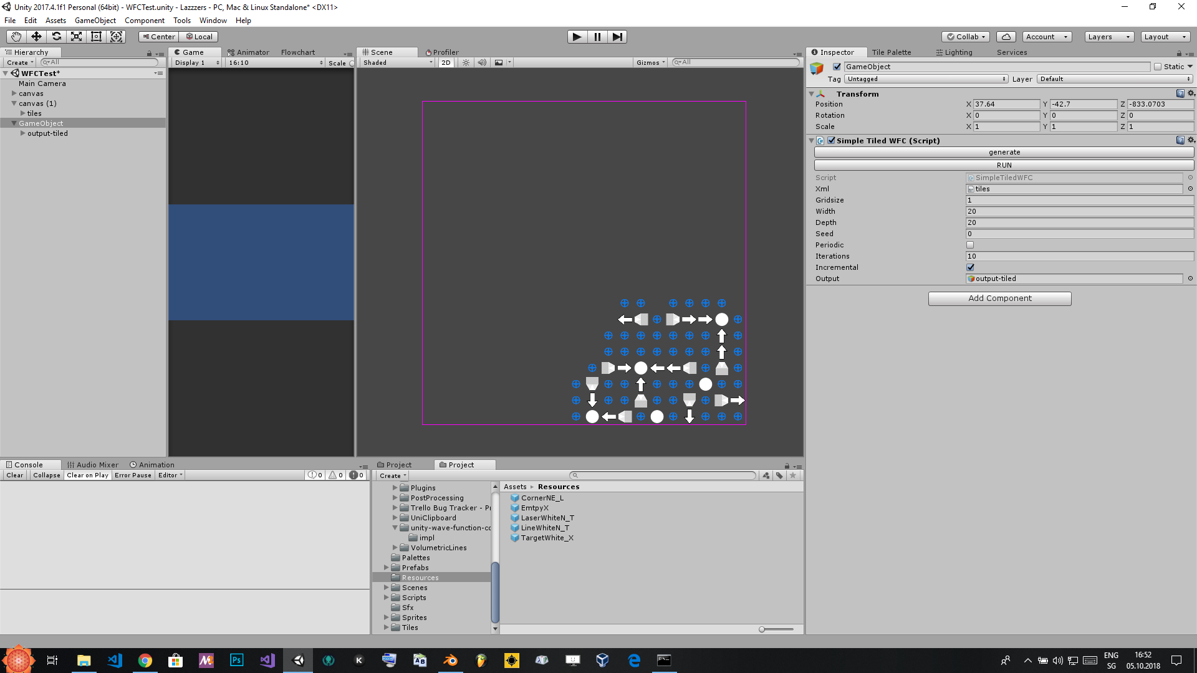Disable the Simple Tiled WFC script checkbox

(x=831, y=140)
